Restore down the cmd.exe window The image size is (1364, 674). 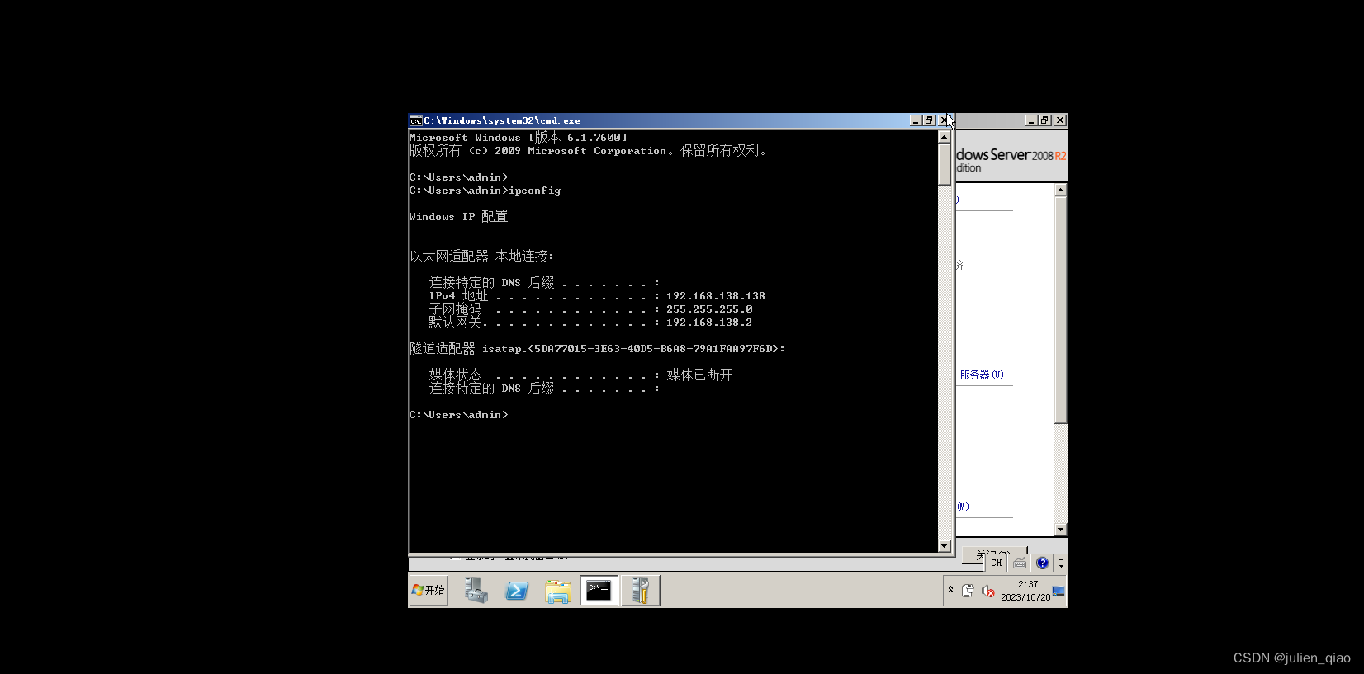(x=929, y=120)
